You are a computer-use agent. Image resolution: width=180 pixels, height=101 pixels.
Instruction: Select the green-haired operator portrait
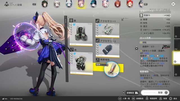(45, 4)
